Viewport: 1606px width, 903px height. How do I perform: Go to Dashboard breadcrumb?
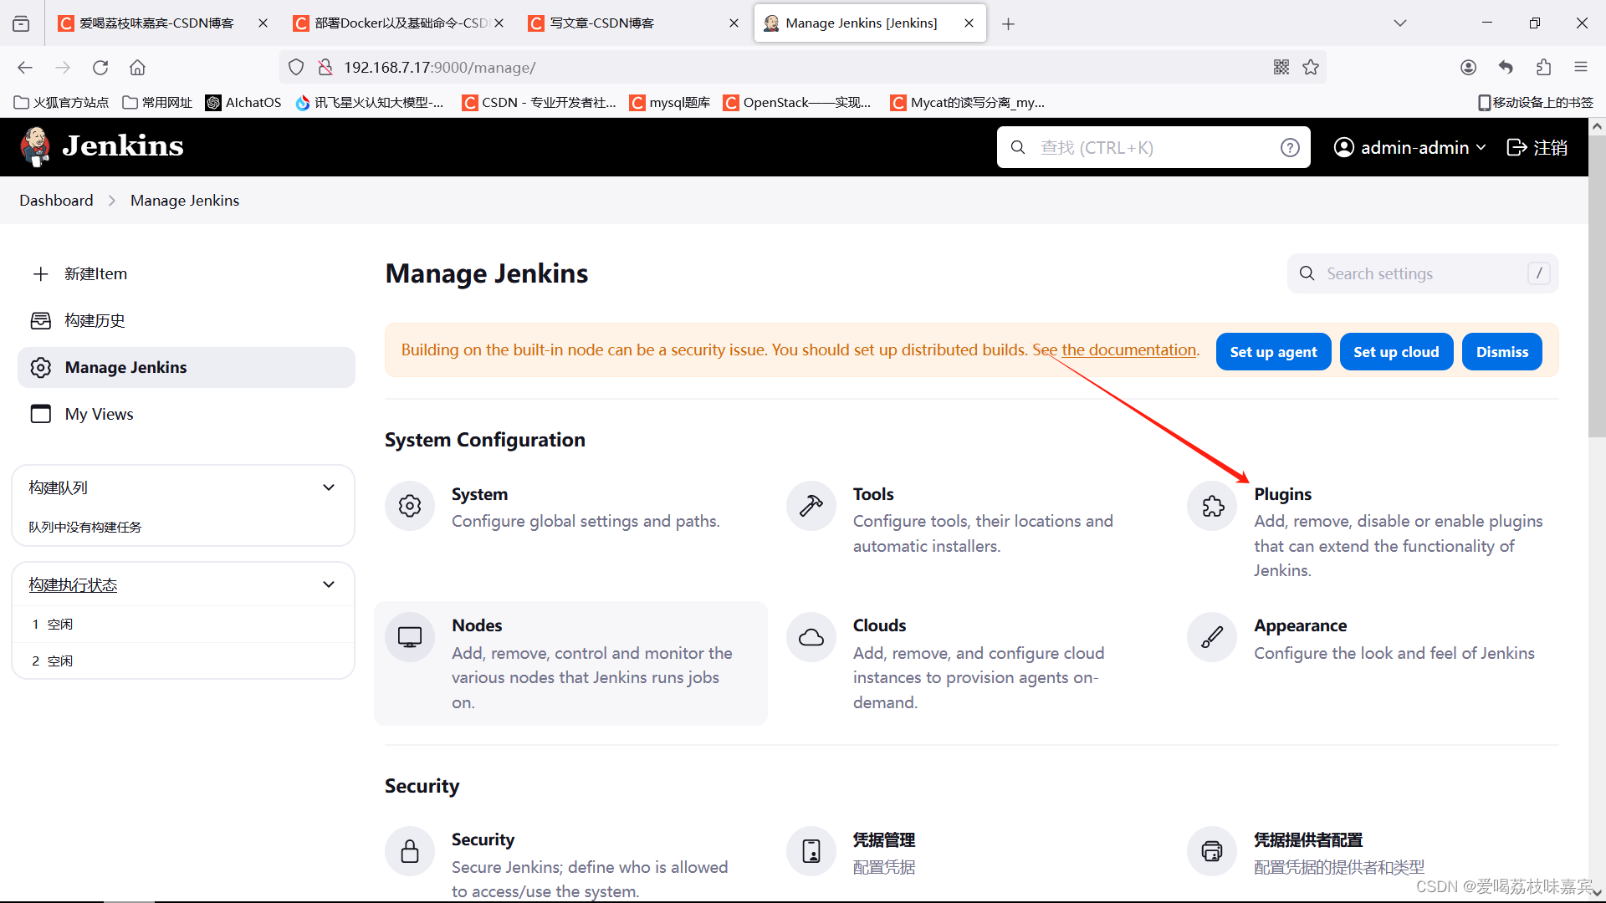[x=56, y=201]
